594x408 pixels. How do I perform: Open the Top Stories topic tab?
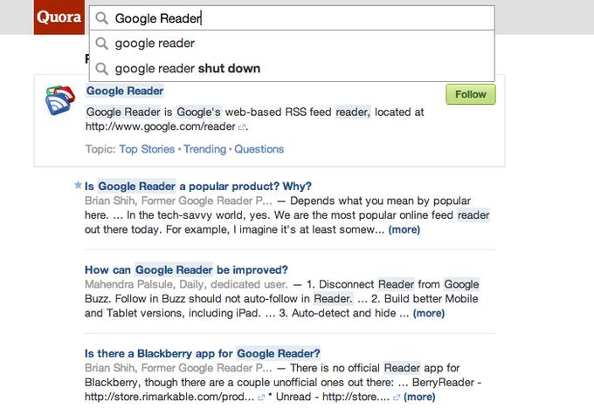pos(147,149)
